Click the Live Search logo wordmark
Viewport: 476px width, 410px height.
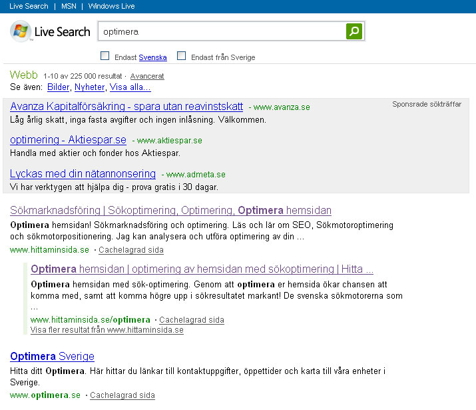pyautogui.click(x=62, y=31)
